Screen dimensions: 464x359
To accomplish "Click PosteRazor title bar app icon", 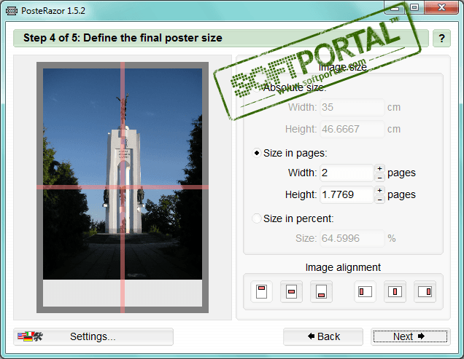I will pos(12,11).
